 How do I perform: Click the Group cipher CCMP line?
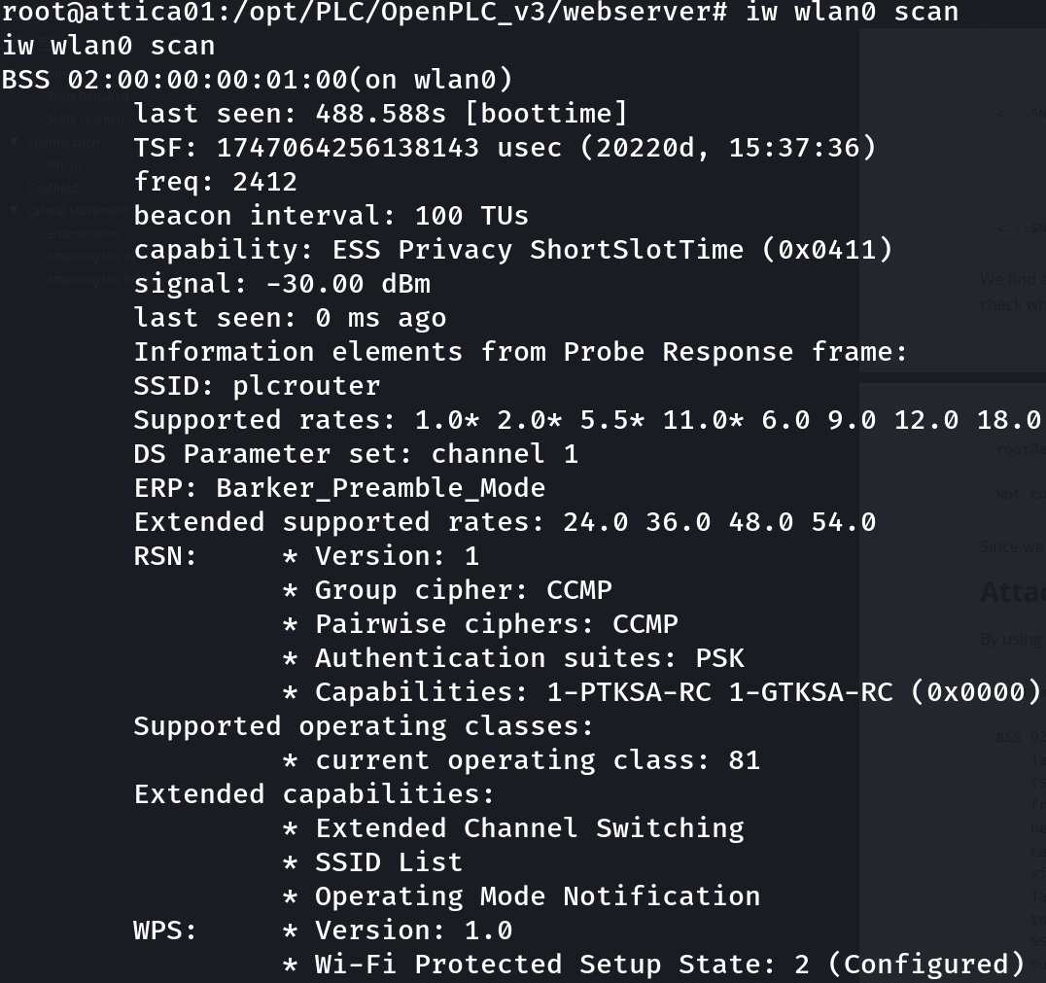tap(447, 590)
